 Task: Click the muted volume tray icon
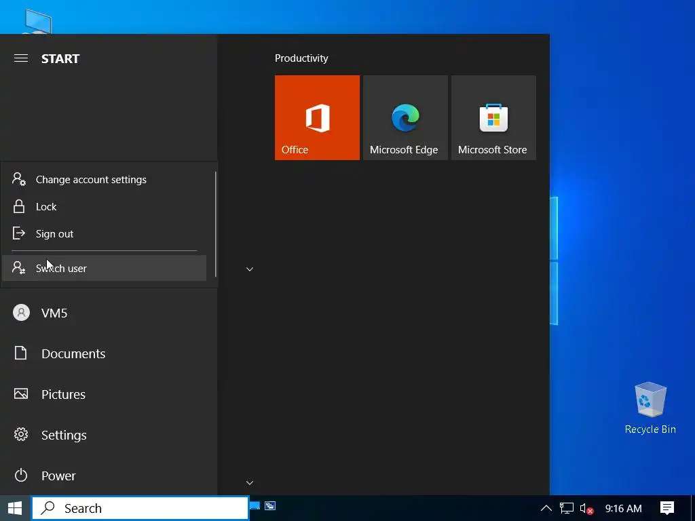tap(586, 509)
